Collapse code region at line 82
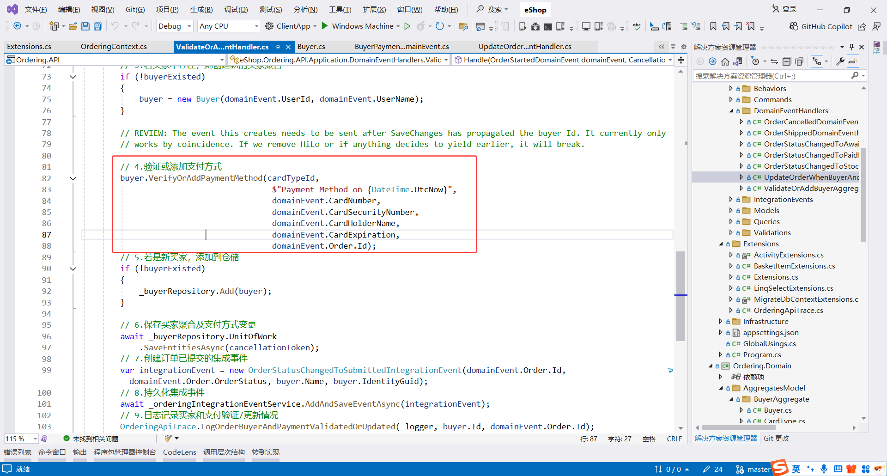 [73, 178]
